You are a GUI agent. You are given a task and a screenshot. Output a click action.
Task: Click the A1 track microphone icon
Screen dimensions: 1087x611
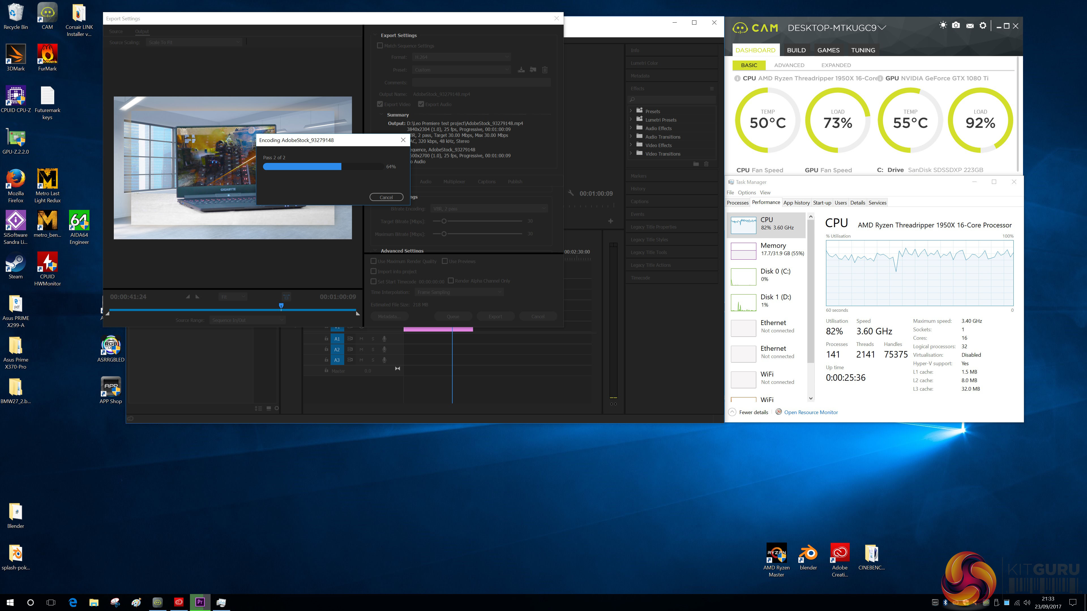(x=384, y=339)
